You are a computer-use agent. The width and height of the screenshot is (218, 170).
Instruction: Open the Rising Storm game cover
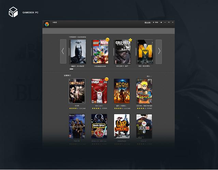[x=77, y=126]
